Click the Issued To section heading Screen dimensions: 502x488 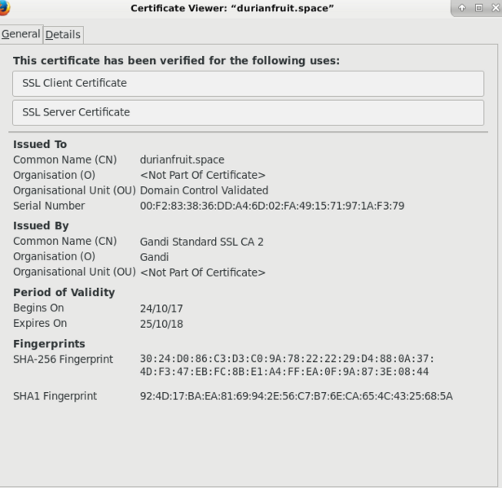tap(40, 144)
